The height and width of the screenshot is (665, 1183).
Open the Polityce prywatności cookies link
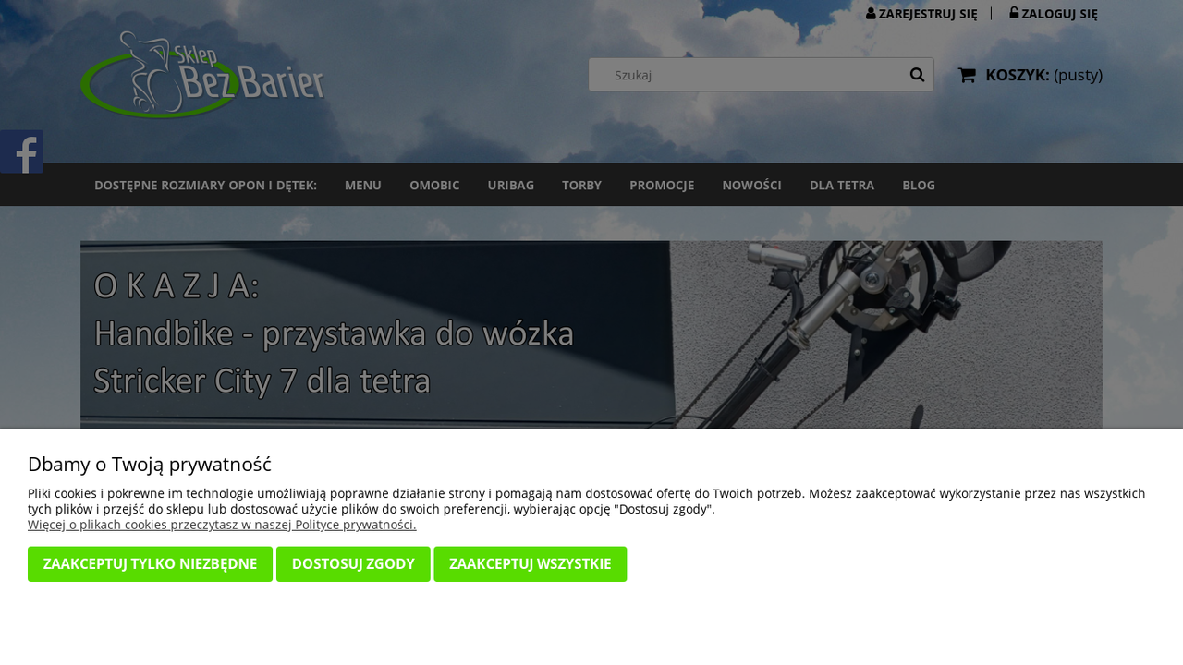[222, 525]
